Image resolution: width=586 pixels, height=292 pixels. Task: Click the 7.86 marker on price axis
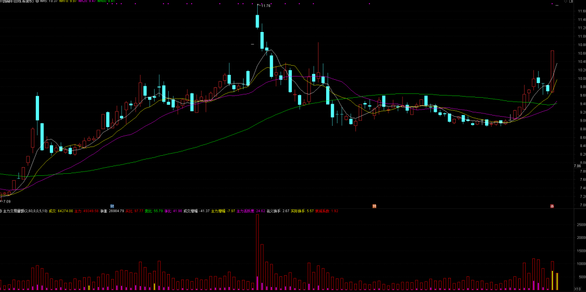point(577,166)
